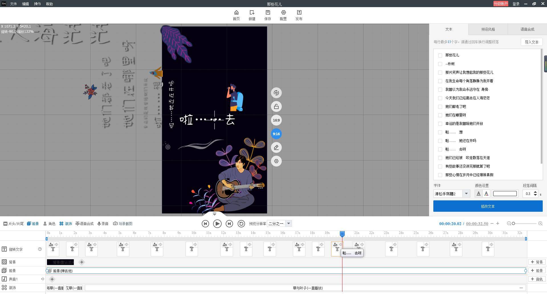
Task: Add a 前景 track button
Action: [537, 270]
